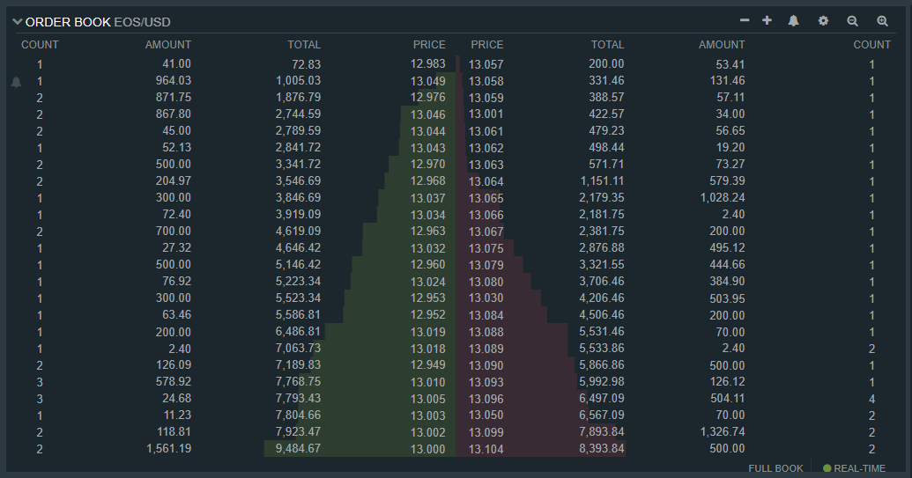Select bid price 13.010
This screenshot has height=478, width=912.
tap(428, 382)
